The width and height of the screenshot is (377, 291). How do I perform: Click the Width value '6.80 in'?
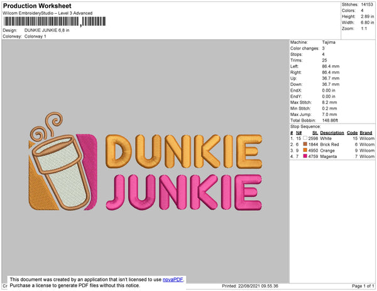pos(368,23)
